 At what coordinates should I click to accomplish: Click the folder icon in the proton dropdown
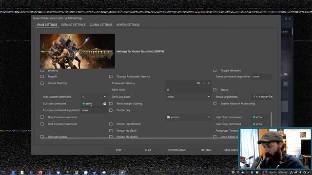pos(169,117)
